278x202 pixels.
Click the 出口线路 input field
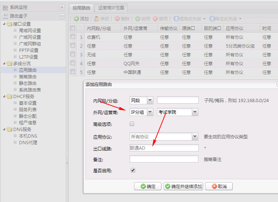pyautogui.click(x=164, y=148)
